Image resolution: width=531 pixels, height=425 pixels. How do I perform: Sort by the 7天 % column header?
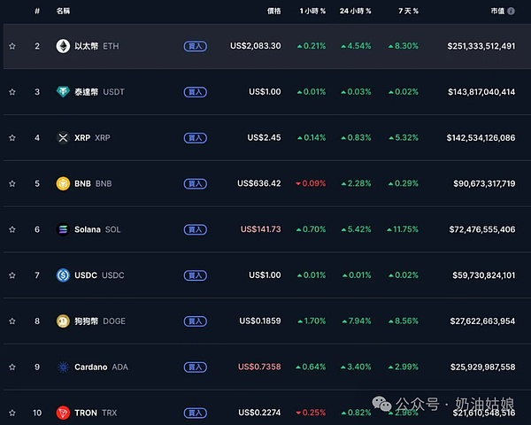point(408,11)
